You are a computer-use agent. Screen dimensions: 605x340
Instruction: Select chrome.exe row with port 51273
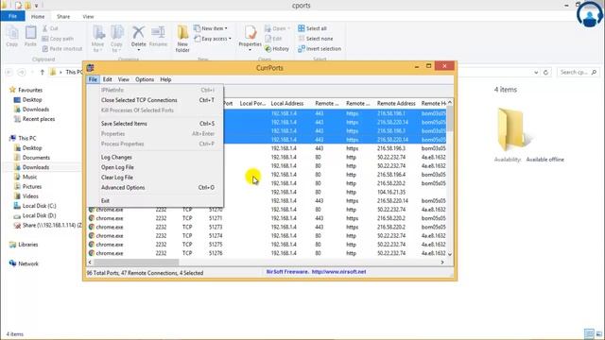(x=267, y=227)
